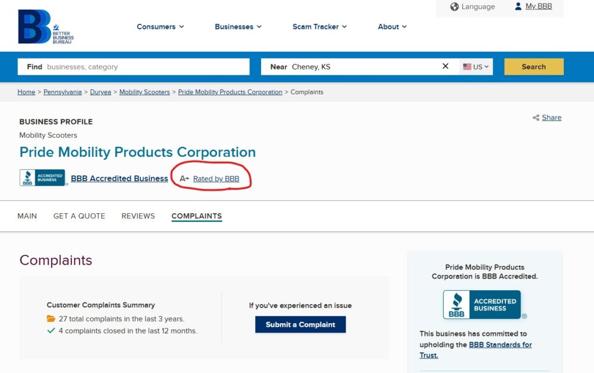594x373 pixels.
Task: Click the Submit a Complaint button
Action: click(x=300, y=324)
